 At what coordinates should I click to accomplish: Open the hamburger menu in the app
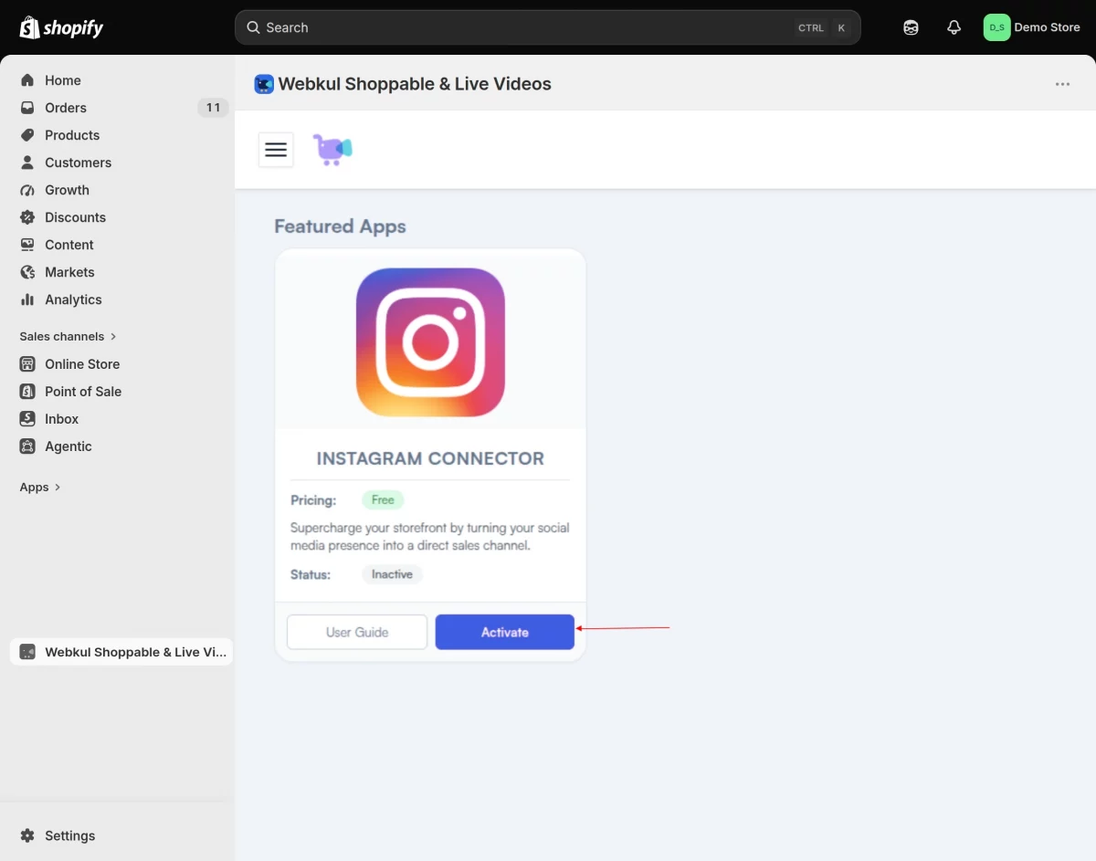(276, 150)
